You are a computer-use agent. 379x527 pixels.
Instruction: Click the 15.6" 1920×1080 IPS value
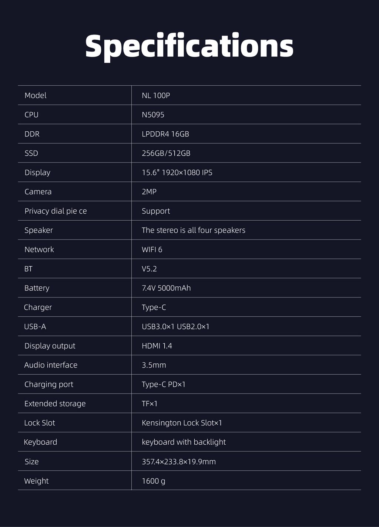[177, 172]
